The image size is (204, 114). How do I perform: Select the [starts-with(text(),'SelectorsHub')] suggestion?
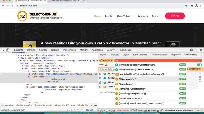point(151,70)
